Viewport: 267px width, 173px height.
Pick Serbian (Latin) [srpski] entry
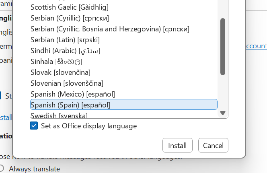coord(65,40)
